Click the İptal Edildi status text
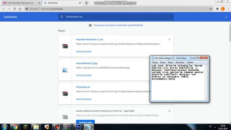The image size is (231, 130). coord(129,111)
